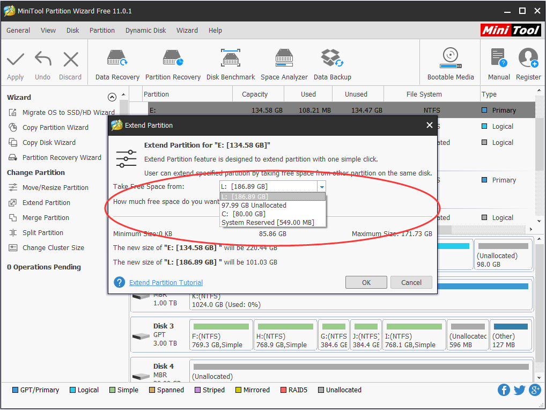The width and height of the screenshot is (546, 410).
Task: Click Cancel in Extend Partition dialog
Action: pos(411,282)
